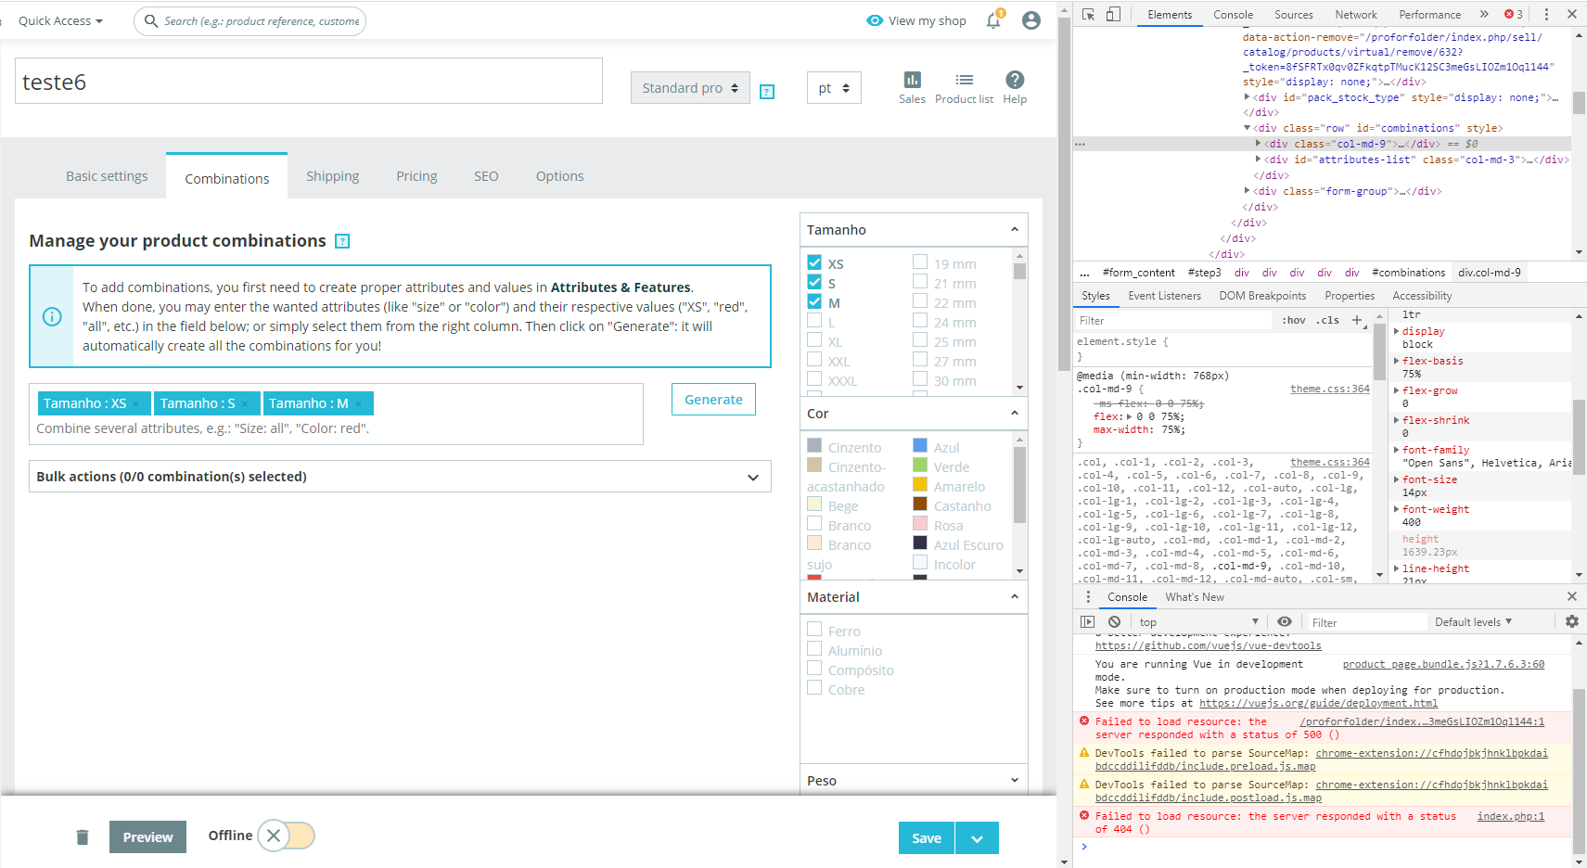Open the DevTools Network tab
This screenshot has height=868, width=1587.
[1356, 14]
